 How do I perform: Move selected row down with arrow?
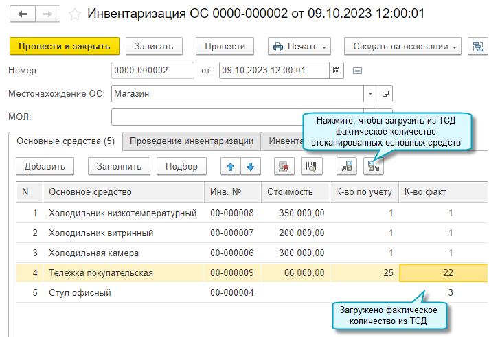point(250,166)
